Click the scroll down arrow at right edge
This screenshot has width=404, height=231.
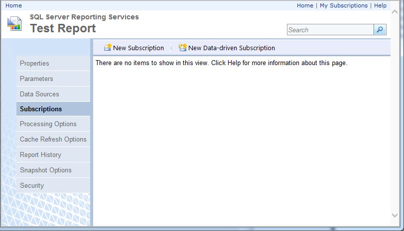(396, 215)
